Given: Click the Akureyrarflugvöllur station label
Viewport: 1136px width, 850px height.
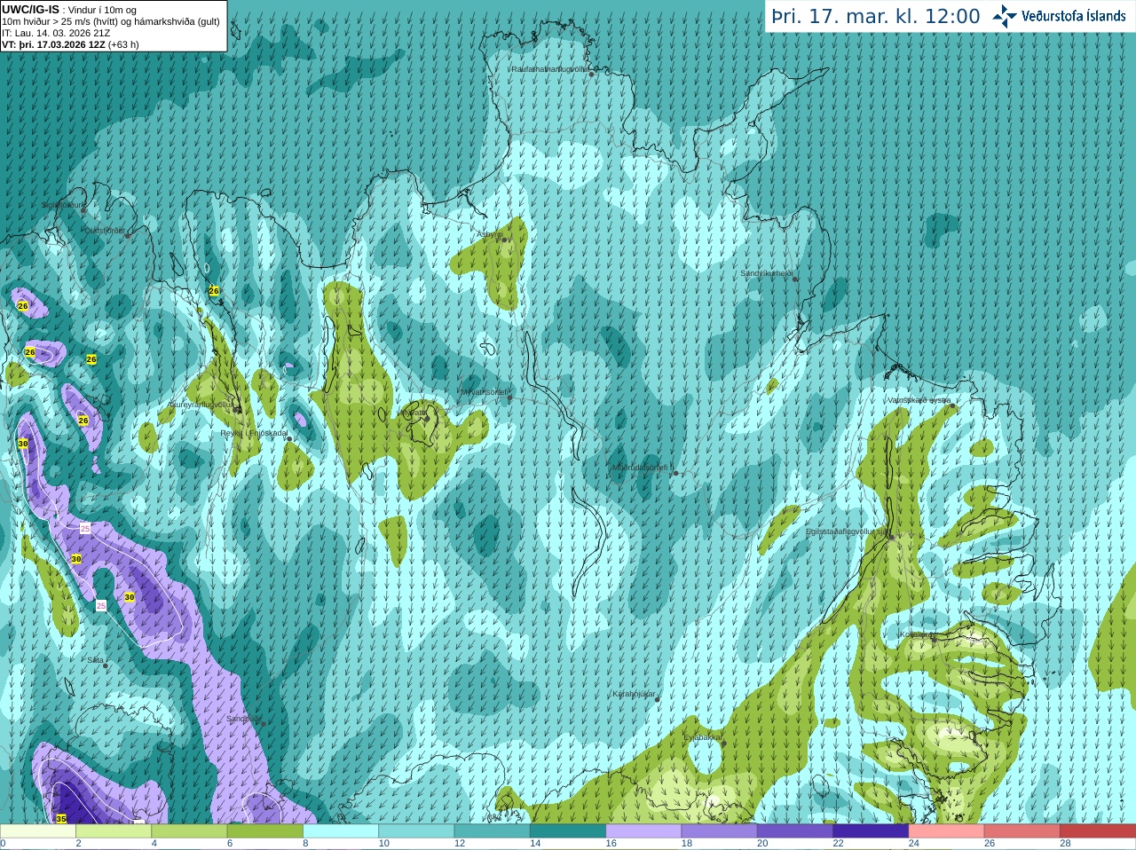Looking at the screenshot, I should tap(201, 405).
